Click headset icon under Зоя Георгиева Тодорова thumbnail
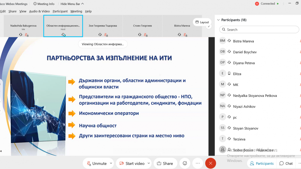The width and height of the screenshot is (301, 169). coord(100,35)
